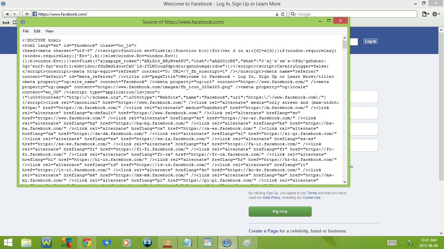Click the Log In button on Facebook

click(x=370, y=41)
